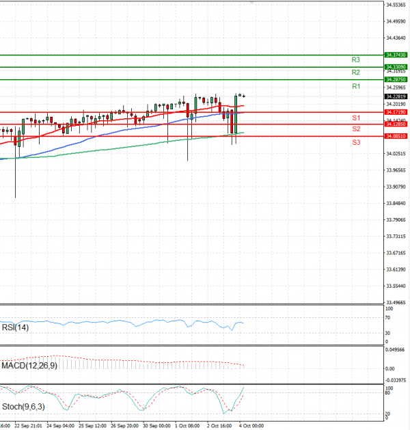Click the 34.33090 resistance price tag
The image size is (410, 430).
(396, 67)
